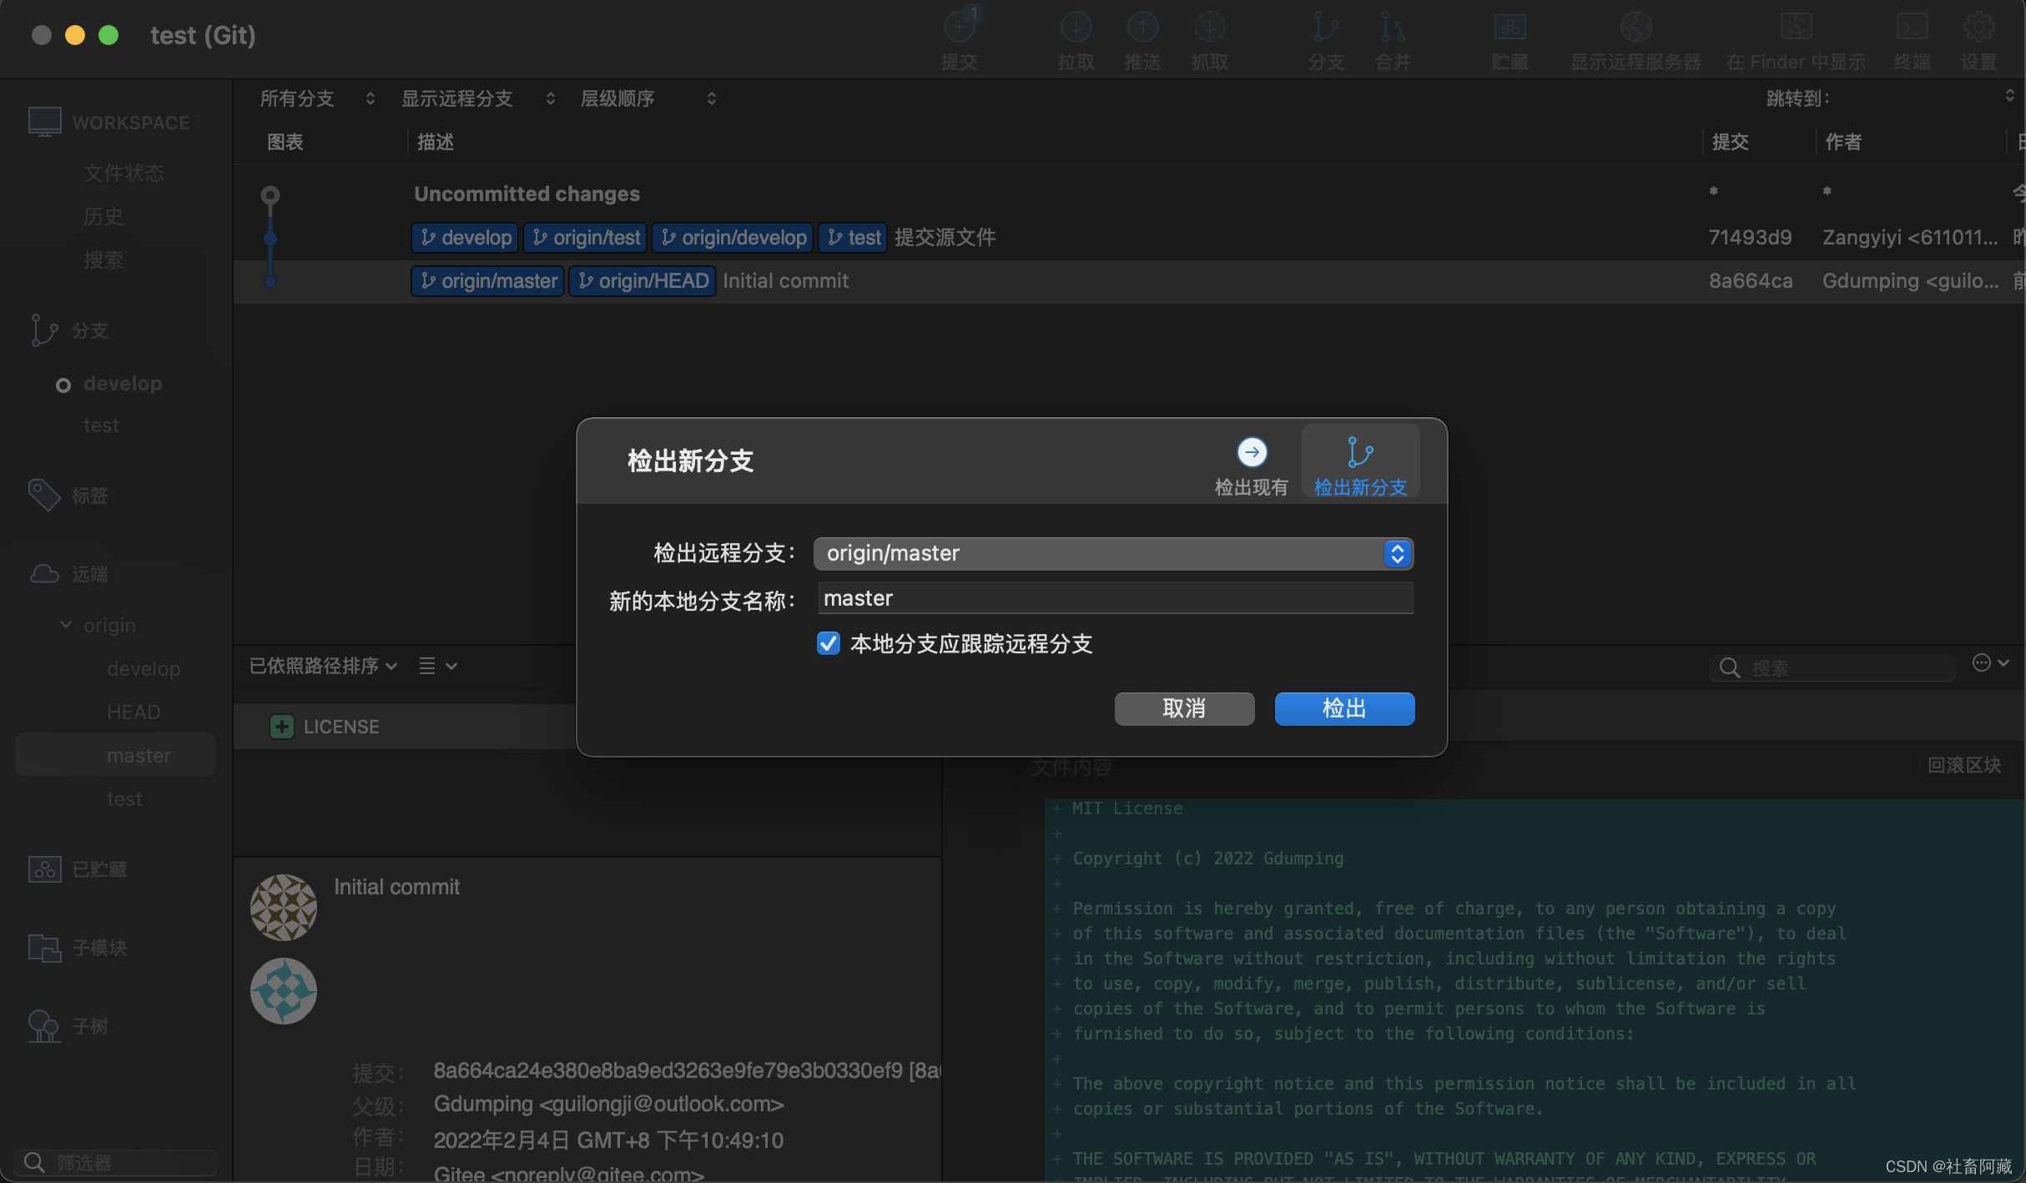Switch to the 检出现有 tab
Screen dimensions: 2026x1183
[1251, 466]
